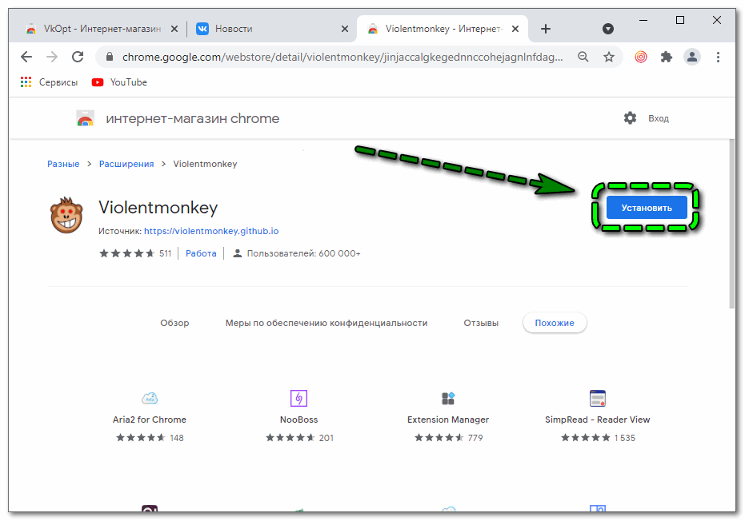Open the Работа category link
Screen dimensions: 745x521
click(x=201, y=254)
